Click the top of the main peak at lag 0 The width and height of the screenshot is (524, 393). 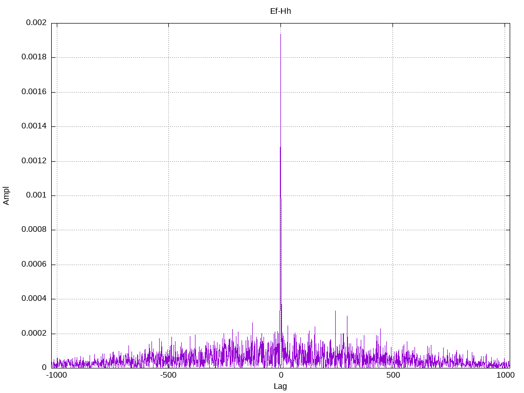[x=280, y=35]
